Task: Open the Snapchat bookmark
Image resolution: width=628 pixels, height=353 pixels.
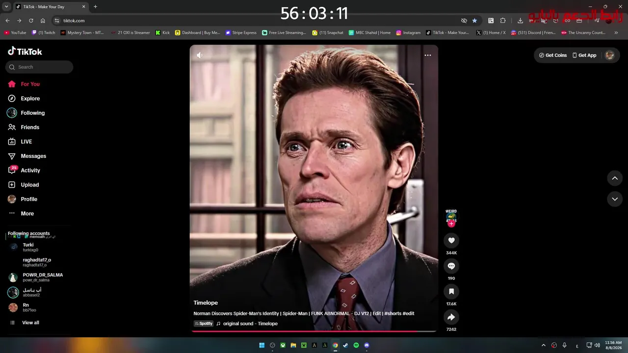Action: (328, 33)
